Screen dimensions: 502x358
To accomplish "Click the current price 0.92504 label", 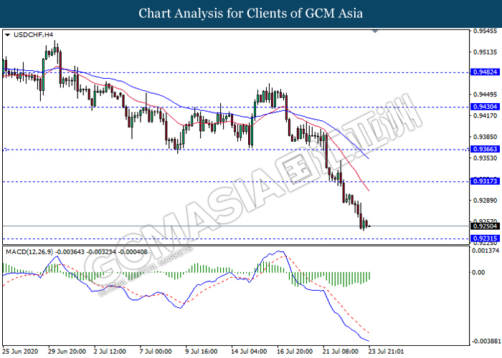I will [485, 226].
